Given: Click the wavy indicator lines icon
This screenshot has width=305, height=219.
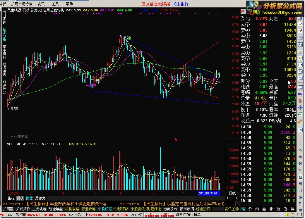Looking at the screenshot, I should click(x=300, y=87).
